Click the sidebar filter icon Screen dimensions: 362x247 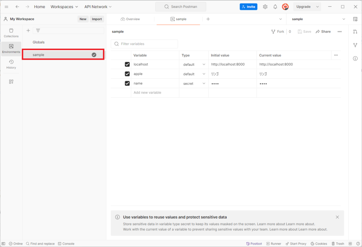pyautogui.click(x=38, y=30)
